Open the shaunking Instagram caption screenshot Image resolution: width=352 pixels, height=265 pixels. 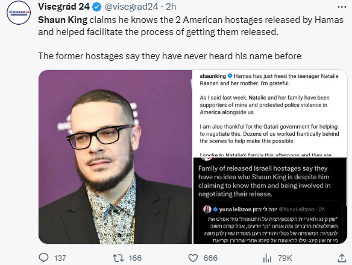tap(269, 113)
